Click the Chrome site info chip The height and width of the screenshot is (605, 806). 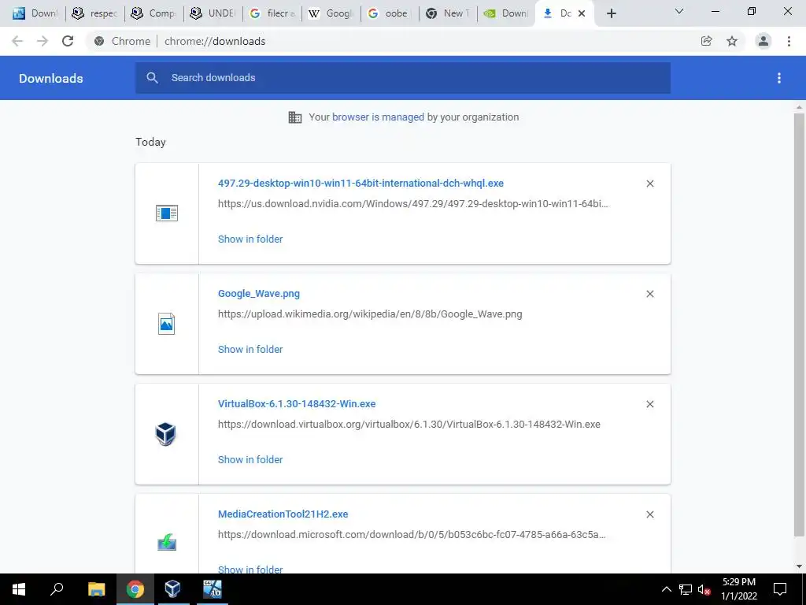(122, 41)
